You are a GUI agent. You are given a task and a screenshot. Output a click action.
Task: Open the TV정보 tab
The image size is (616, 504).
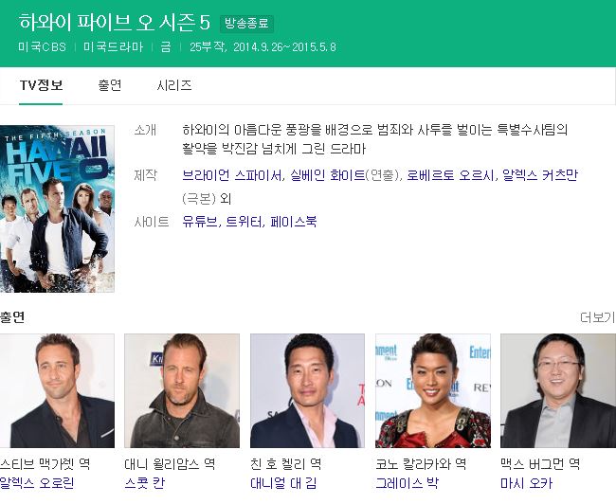[41, 85]
